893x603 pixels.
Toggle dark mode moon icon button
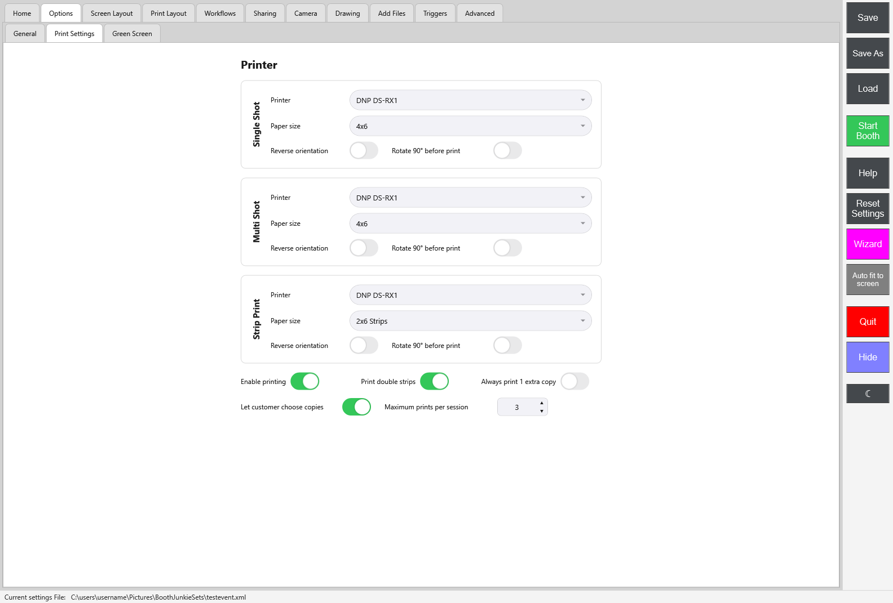pos(868,394)
